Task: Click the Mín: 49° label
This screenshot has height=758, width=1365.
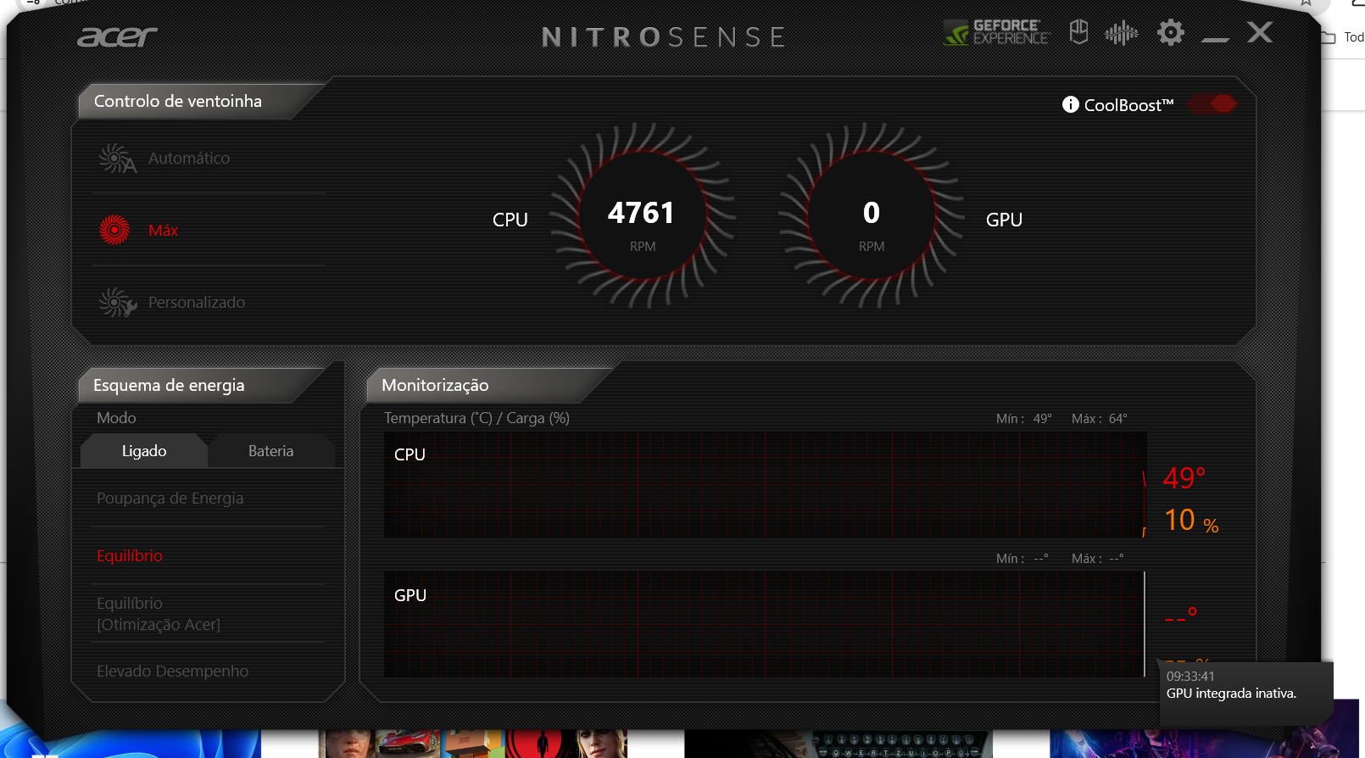Action: pyautogui.click(x=1024, y=419)
